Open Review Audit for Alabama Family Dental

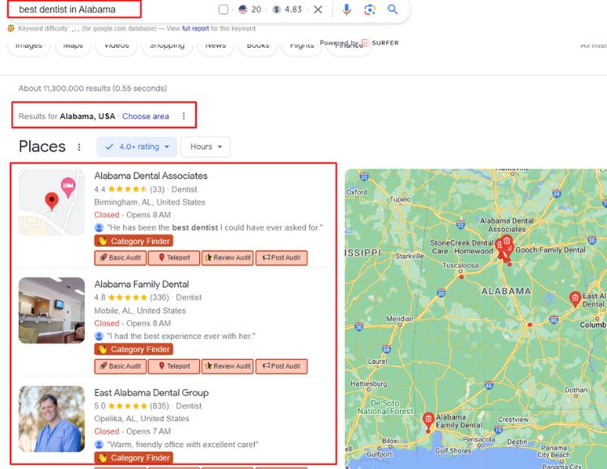click(x=227, y=366)
